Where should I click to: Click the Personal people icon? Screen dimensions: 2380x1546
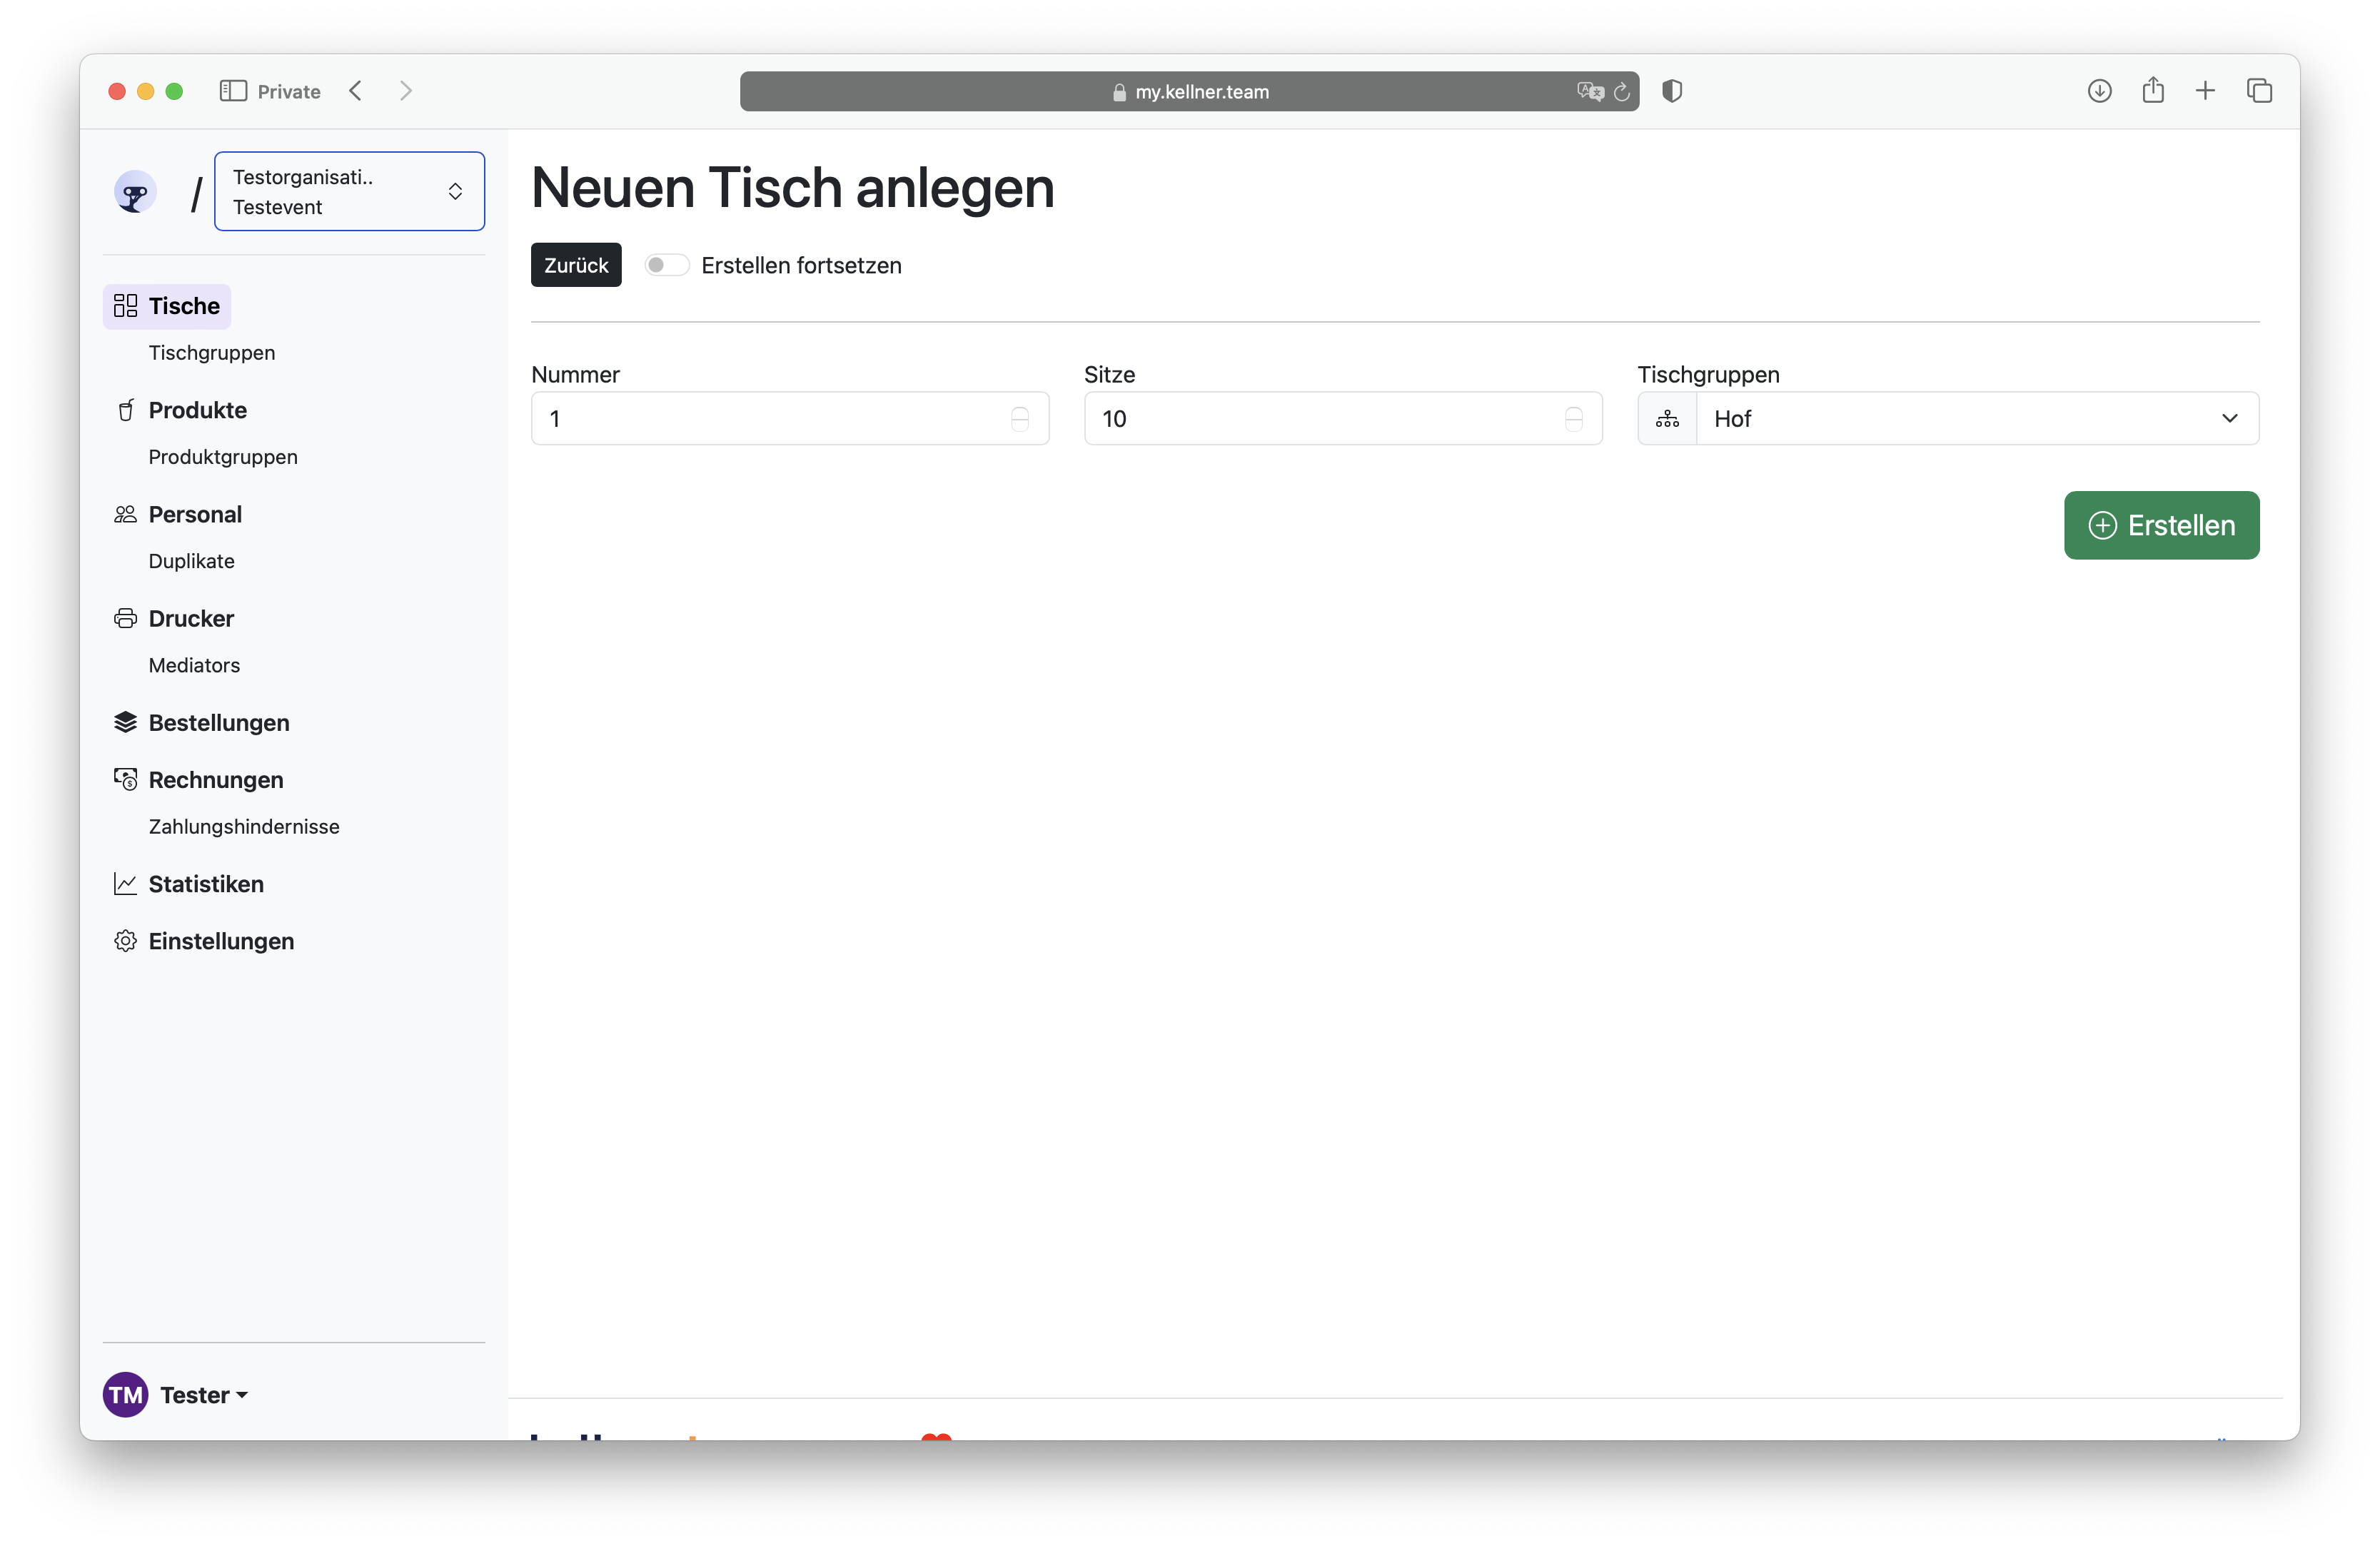tap(125, 514)
